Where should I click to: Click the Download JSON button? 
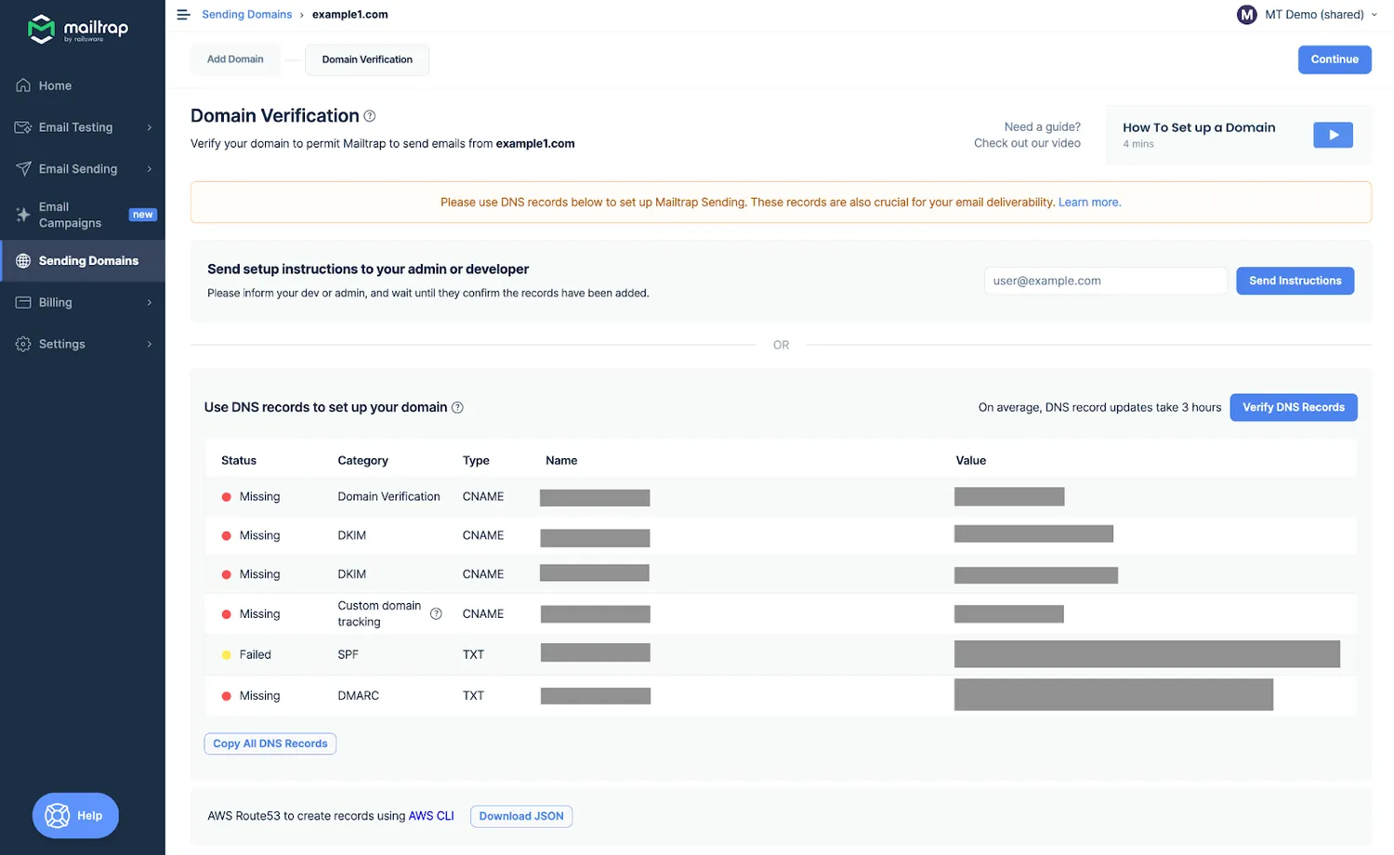click(x=521, y=816)
